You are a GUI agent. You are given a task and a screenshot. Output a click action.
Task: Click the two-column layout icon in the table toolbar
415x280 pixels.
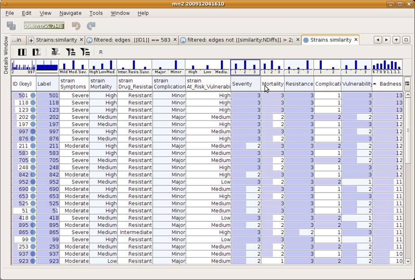pyautogui.click(x=22, y=52)
